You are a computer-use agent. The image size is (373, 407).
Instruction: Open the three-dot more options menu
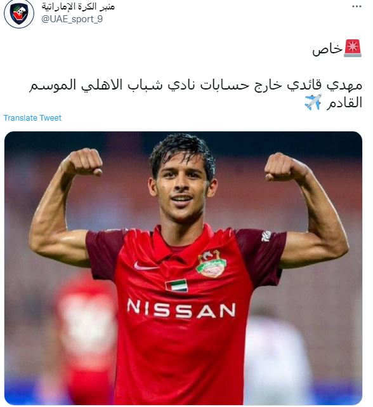[357, 7]
